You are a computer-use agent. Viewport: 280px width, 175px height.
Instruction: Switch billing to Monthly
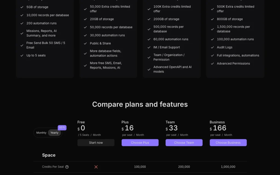[41, 133]
